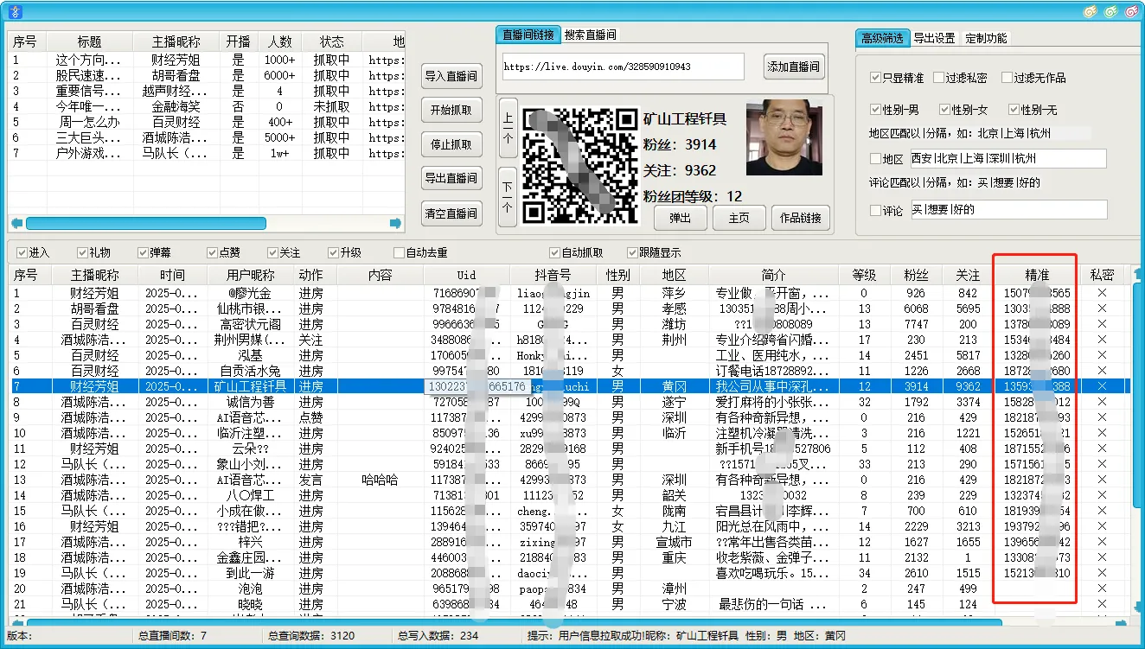The image size is (1145, 649).
Task: Click the X in 私密 column of row 12
Action: [x=1102, y=464]
